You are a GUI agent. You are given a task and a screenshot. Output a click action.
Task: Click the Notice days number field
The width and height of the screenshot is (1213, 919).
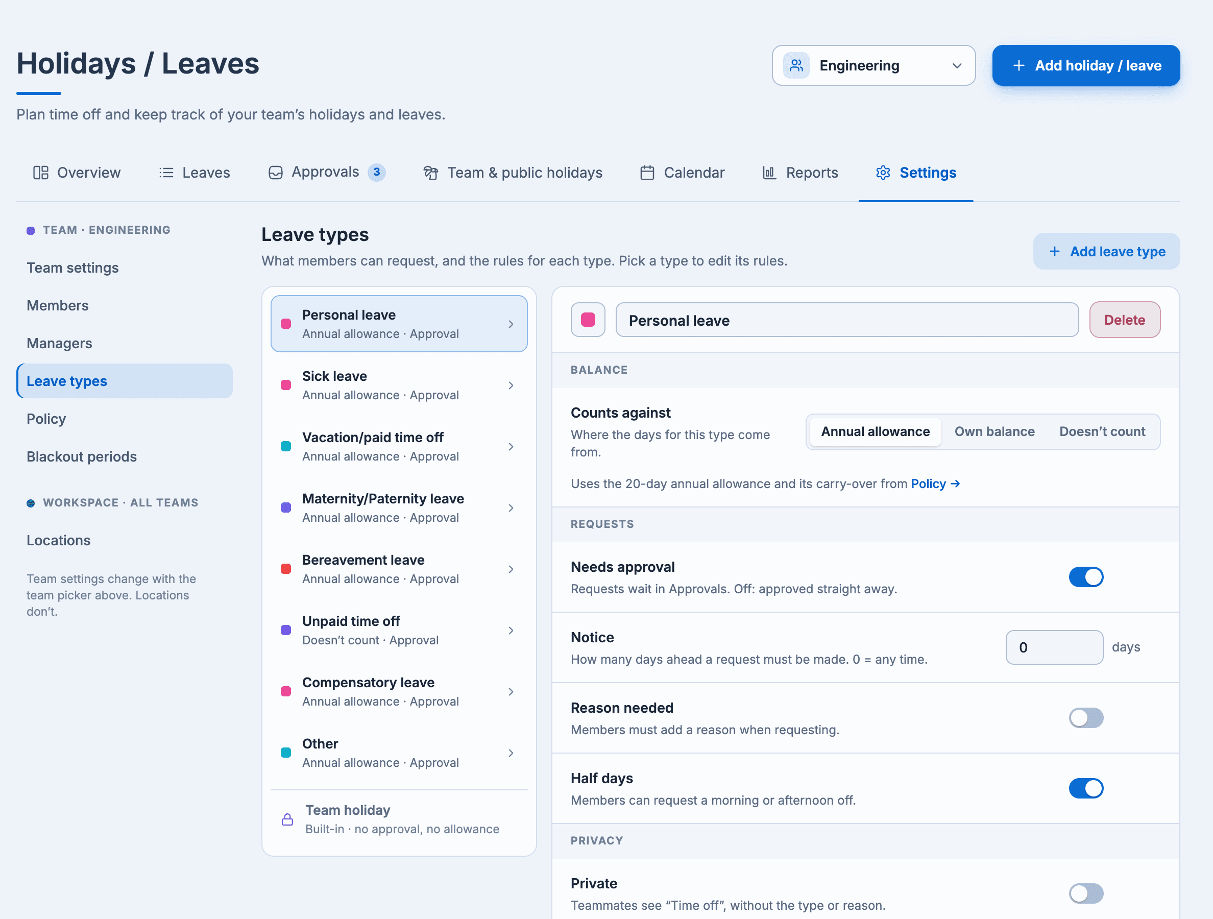point(1054,647)
